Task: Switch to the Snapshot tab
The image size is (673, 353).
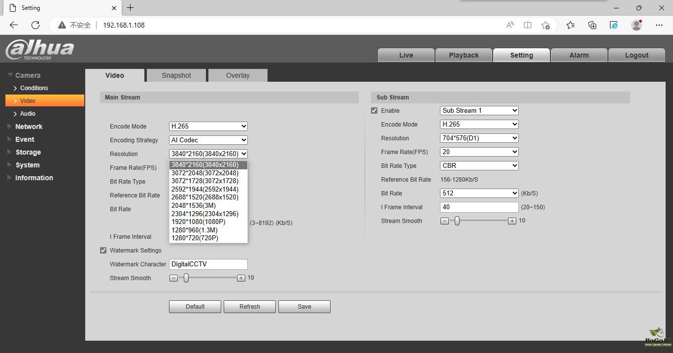Action: [x=176, y=75]
